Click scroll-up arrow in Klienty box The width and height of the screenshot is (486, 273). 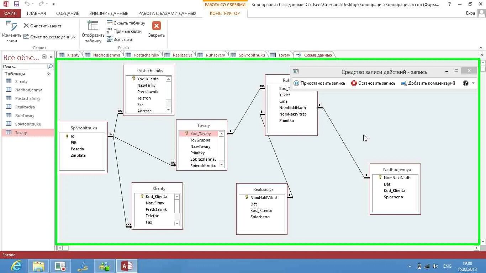[177, 197]
